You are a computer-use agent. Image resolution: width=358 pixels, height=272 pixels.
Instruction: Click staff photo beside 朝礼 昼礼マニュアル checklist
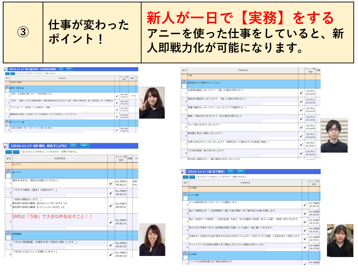(x=152, y=240)
